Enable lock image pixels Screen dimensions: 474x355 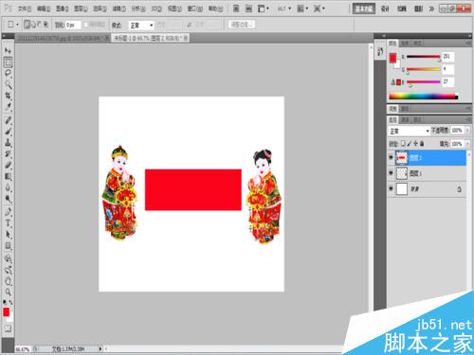(410, 144)
